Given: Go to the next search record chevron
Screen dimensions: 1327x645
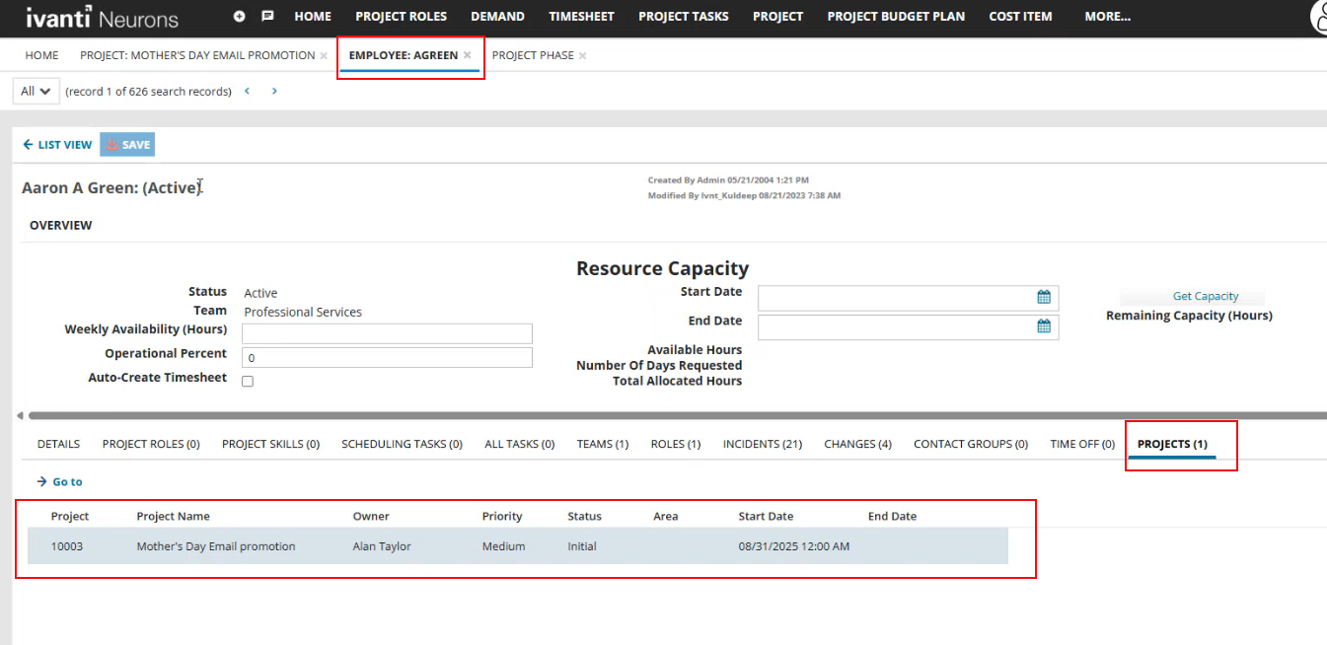Looking at the screenshot, I should (274, 90).
